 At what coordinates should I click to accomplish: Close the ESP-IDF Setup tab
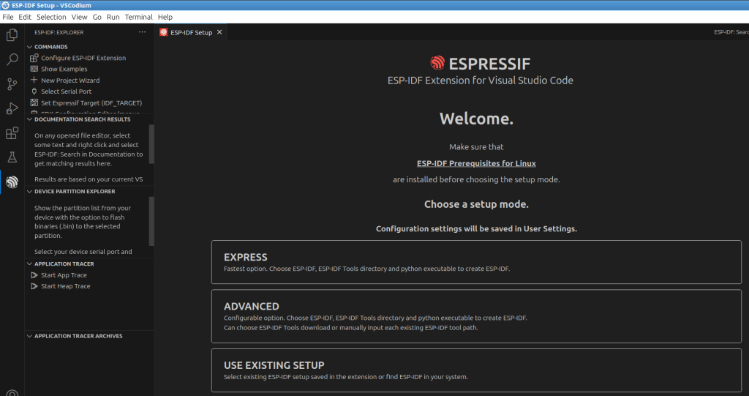click(219, 32)
